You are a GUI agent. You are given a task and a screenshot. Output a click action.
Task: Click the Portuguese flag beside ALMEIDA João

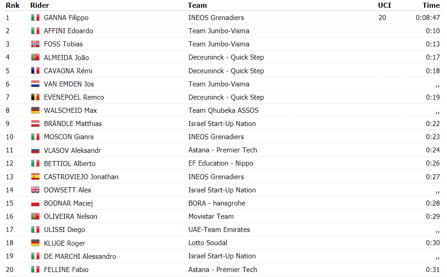(x=36, y=57)
